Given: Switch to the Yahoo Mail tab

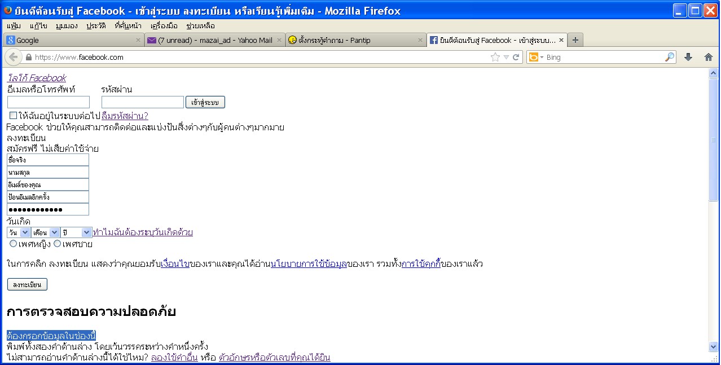Looking at the screenshot, I should 215,40.
